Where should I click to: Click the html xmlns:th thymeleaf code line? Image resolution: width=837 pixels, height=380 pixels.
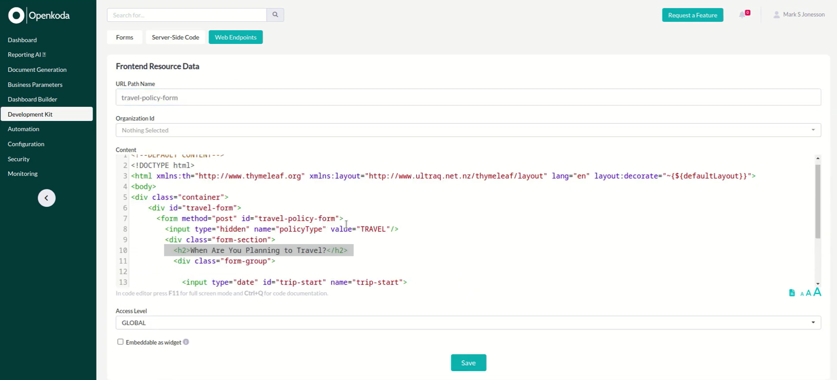[443, 176]
